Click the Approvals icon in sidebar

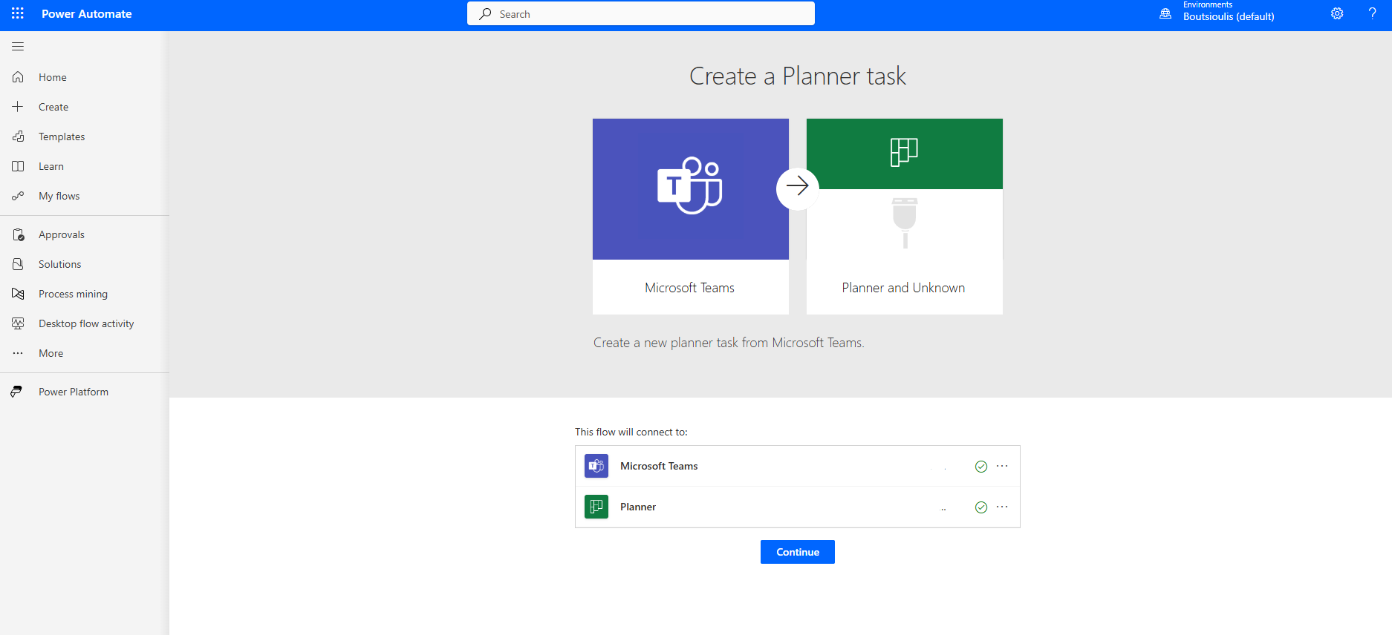[x=18, y=234]
